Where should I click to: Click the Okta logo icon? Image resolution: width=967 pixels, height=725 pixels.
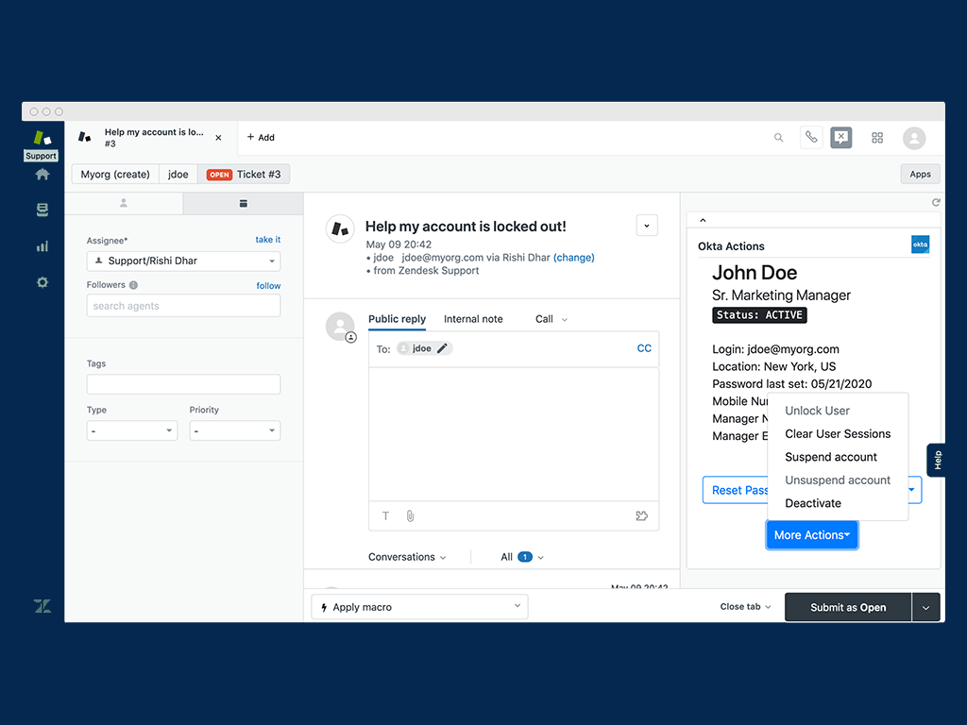coord(920,244)
